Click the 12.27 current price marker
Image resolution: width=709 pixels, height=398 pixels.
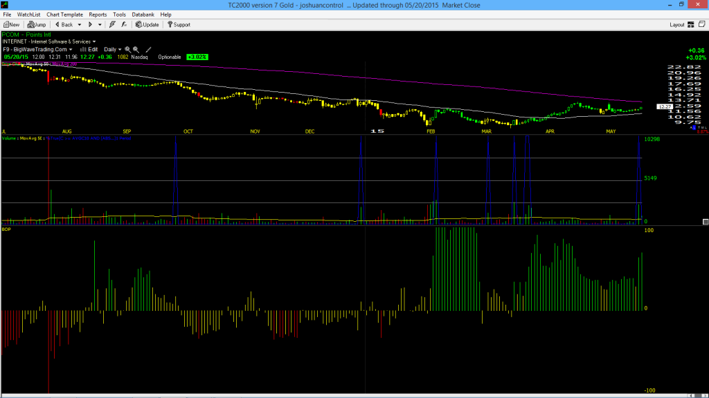point(664,107)
